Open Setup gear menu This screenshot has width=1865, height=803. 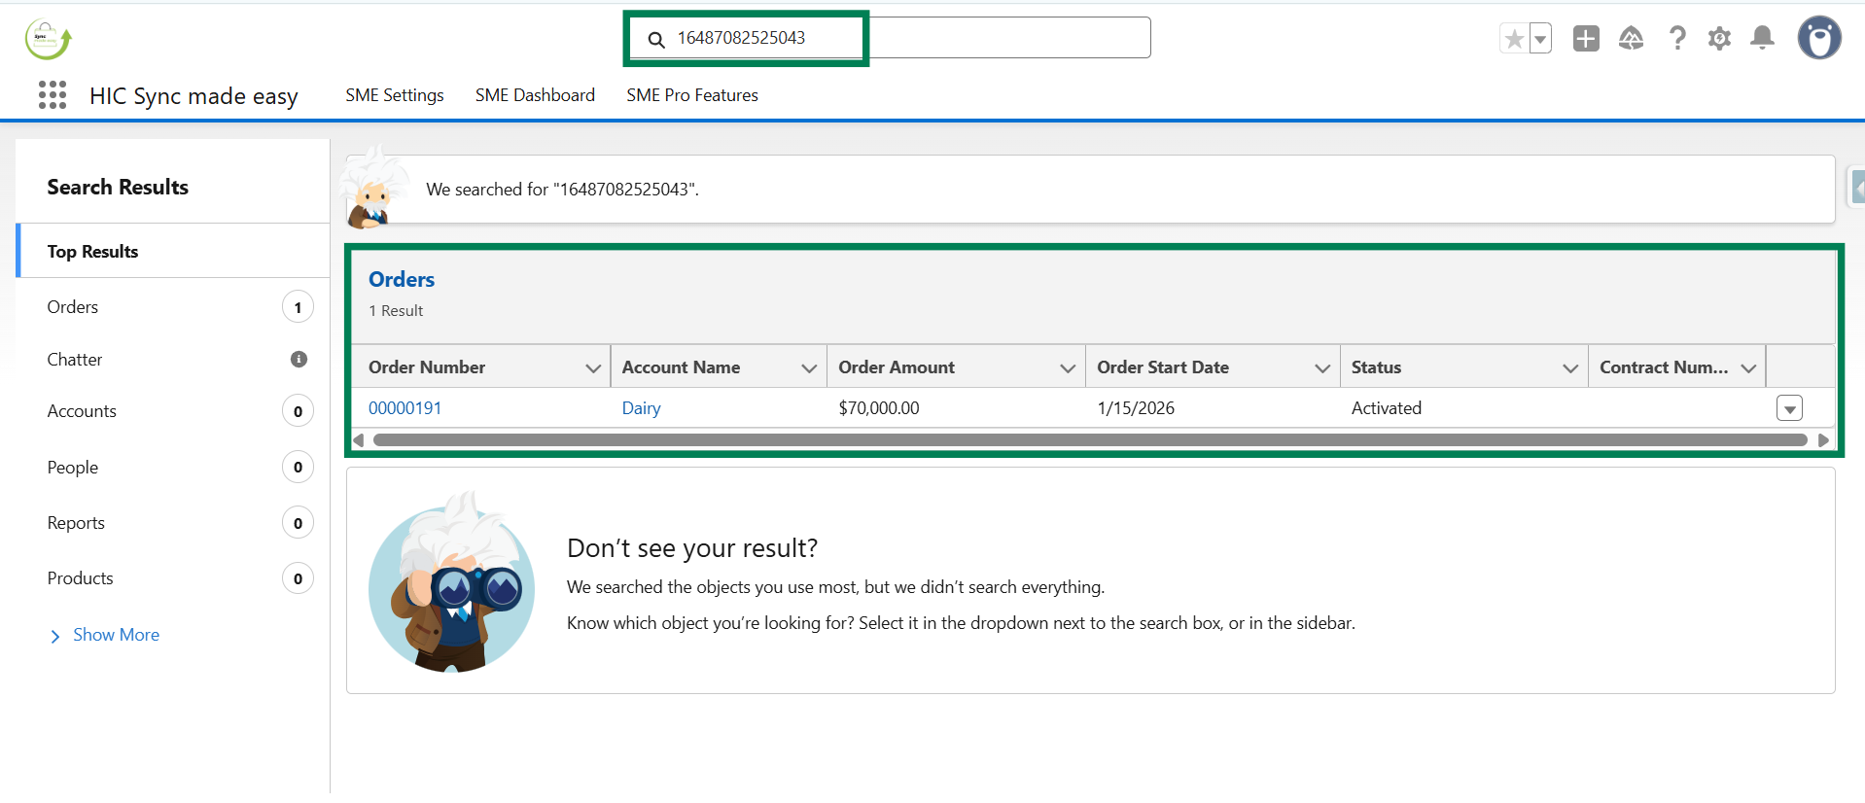[1719, 38]
